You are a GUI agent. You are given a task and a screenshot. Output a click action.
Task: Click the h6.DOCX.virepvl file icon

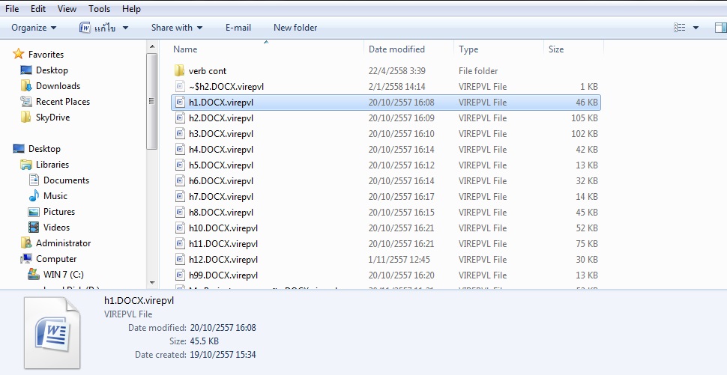click(x=181, y=181)
